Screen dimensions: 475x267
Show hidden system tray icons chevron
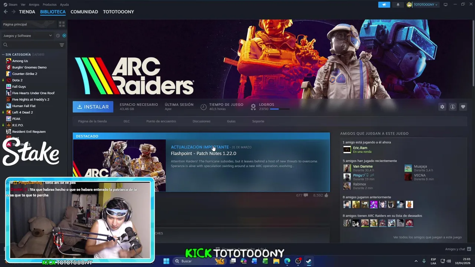point(416,261)
